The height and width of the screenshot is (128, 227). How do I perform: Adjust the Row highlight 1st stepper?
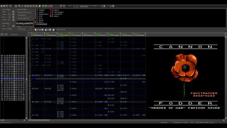pos(104,6)
